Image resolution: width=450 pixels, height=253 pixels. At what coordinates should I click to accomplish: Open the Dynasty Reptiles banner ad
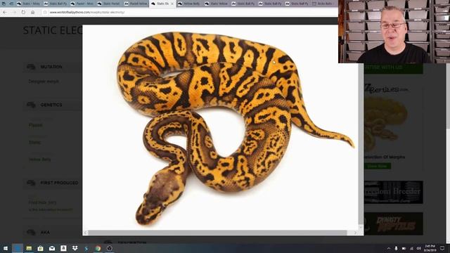click(x=394, y=223)
